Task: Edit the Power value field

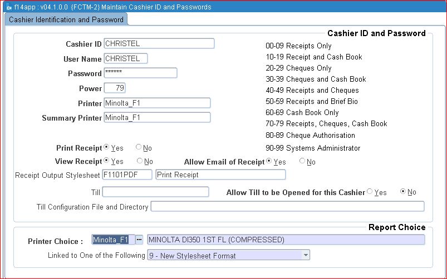Action: coord(115,88)
